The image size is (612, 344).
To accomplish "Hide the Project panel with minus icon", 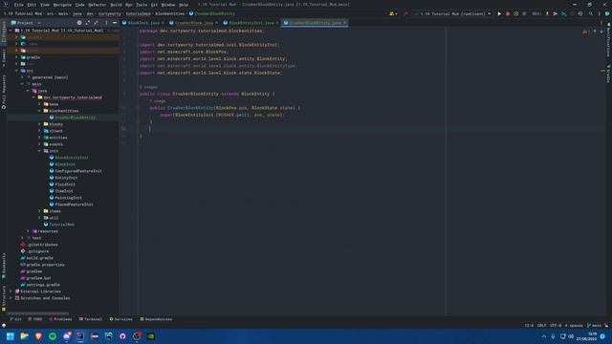I will [115, 23].
